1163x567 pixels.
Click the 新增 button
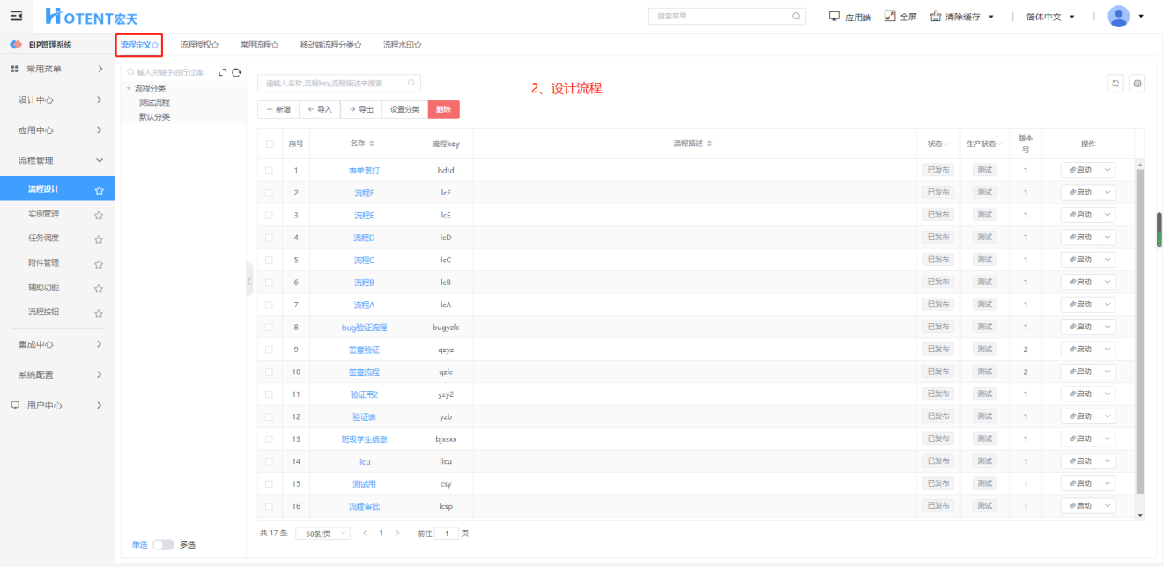click(x=278, y=109)
